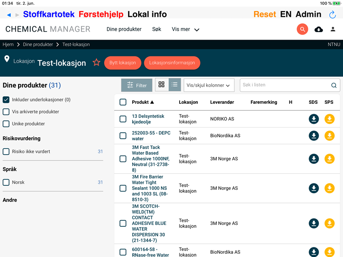Download SPS for 600164-58 RNase-free Water
343x257 pixels.
329,252
